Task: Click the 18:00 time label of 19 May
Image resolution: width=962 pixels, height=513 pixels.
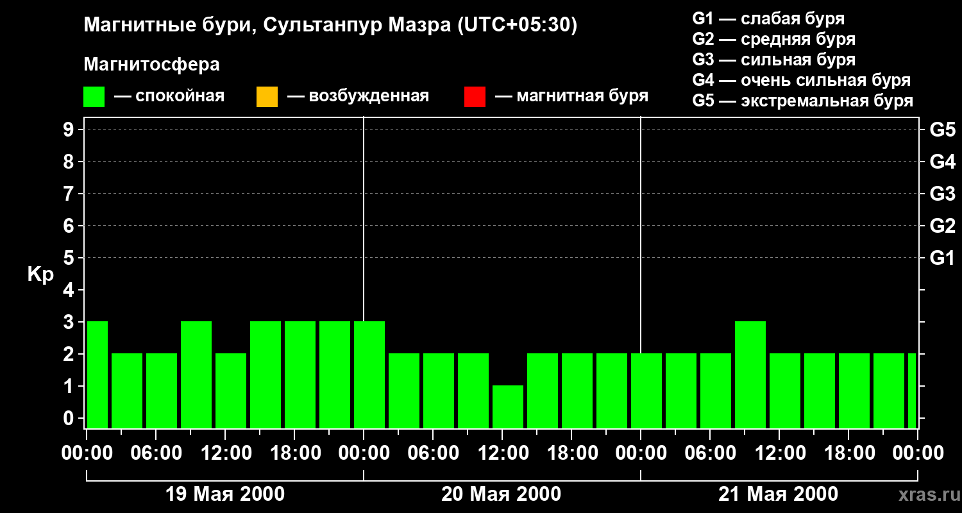Action: click(x=294, y=453)
